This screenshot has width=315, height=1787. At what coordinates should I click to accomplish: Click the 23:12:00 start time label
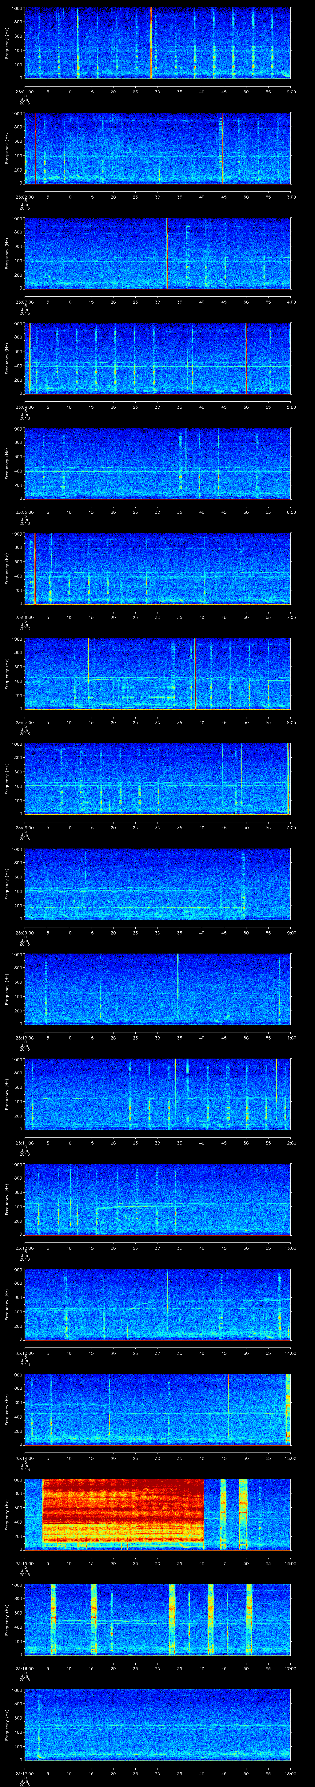tap(24, 1248)
